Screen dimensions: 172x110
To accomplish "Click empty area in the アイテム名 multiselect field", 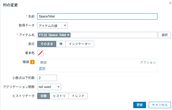I will [x=114, y=35].
